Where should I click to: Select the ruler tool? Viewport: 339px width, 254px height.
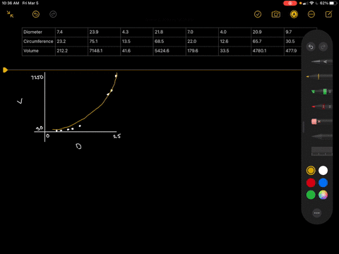322,152
